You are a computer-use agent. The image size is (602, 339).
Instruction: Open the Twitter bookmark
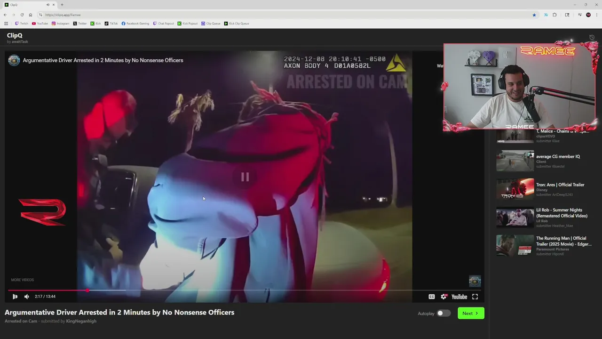(x=80, y=24)
